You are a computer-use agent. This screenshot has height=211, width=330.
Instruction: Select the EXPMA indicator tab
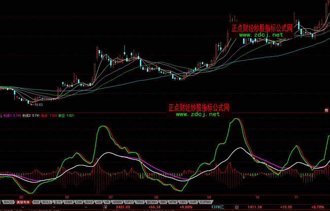click(x=205, y=201)
